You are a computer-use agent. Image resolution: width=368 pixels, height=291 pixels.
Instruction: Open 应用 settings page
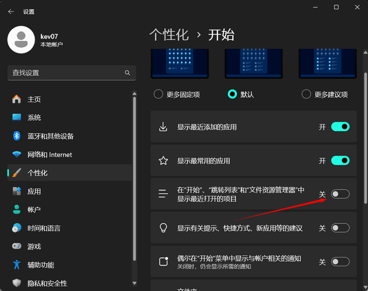click(x=34, y=192)
